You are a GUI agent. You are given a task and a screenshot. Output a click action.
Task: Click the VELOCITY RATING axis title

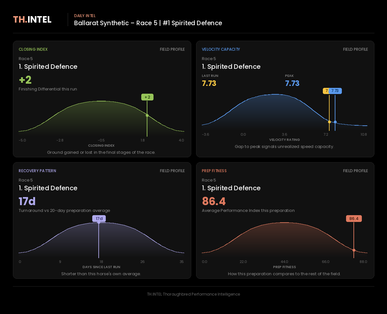tap(284, 140)
